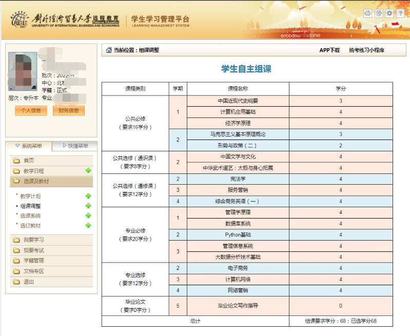Click course 马克思主义基本原理概论
Screen dimensions: 410x336
[x=238, y=134]
